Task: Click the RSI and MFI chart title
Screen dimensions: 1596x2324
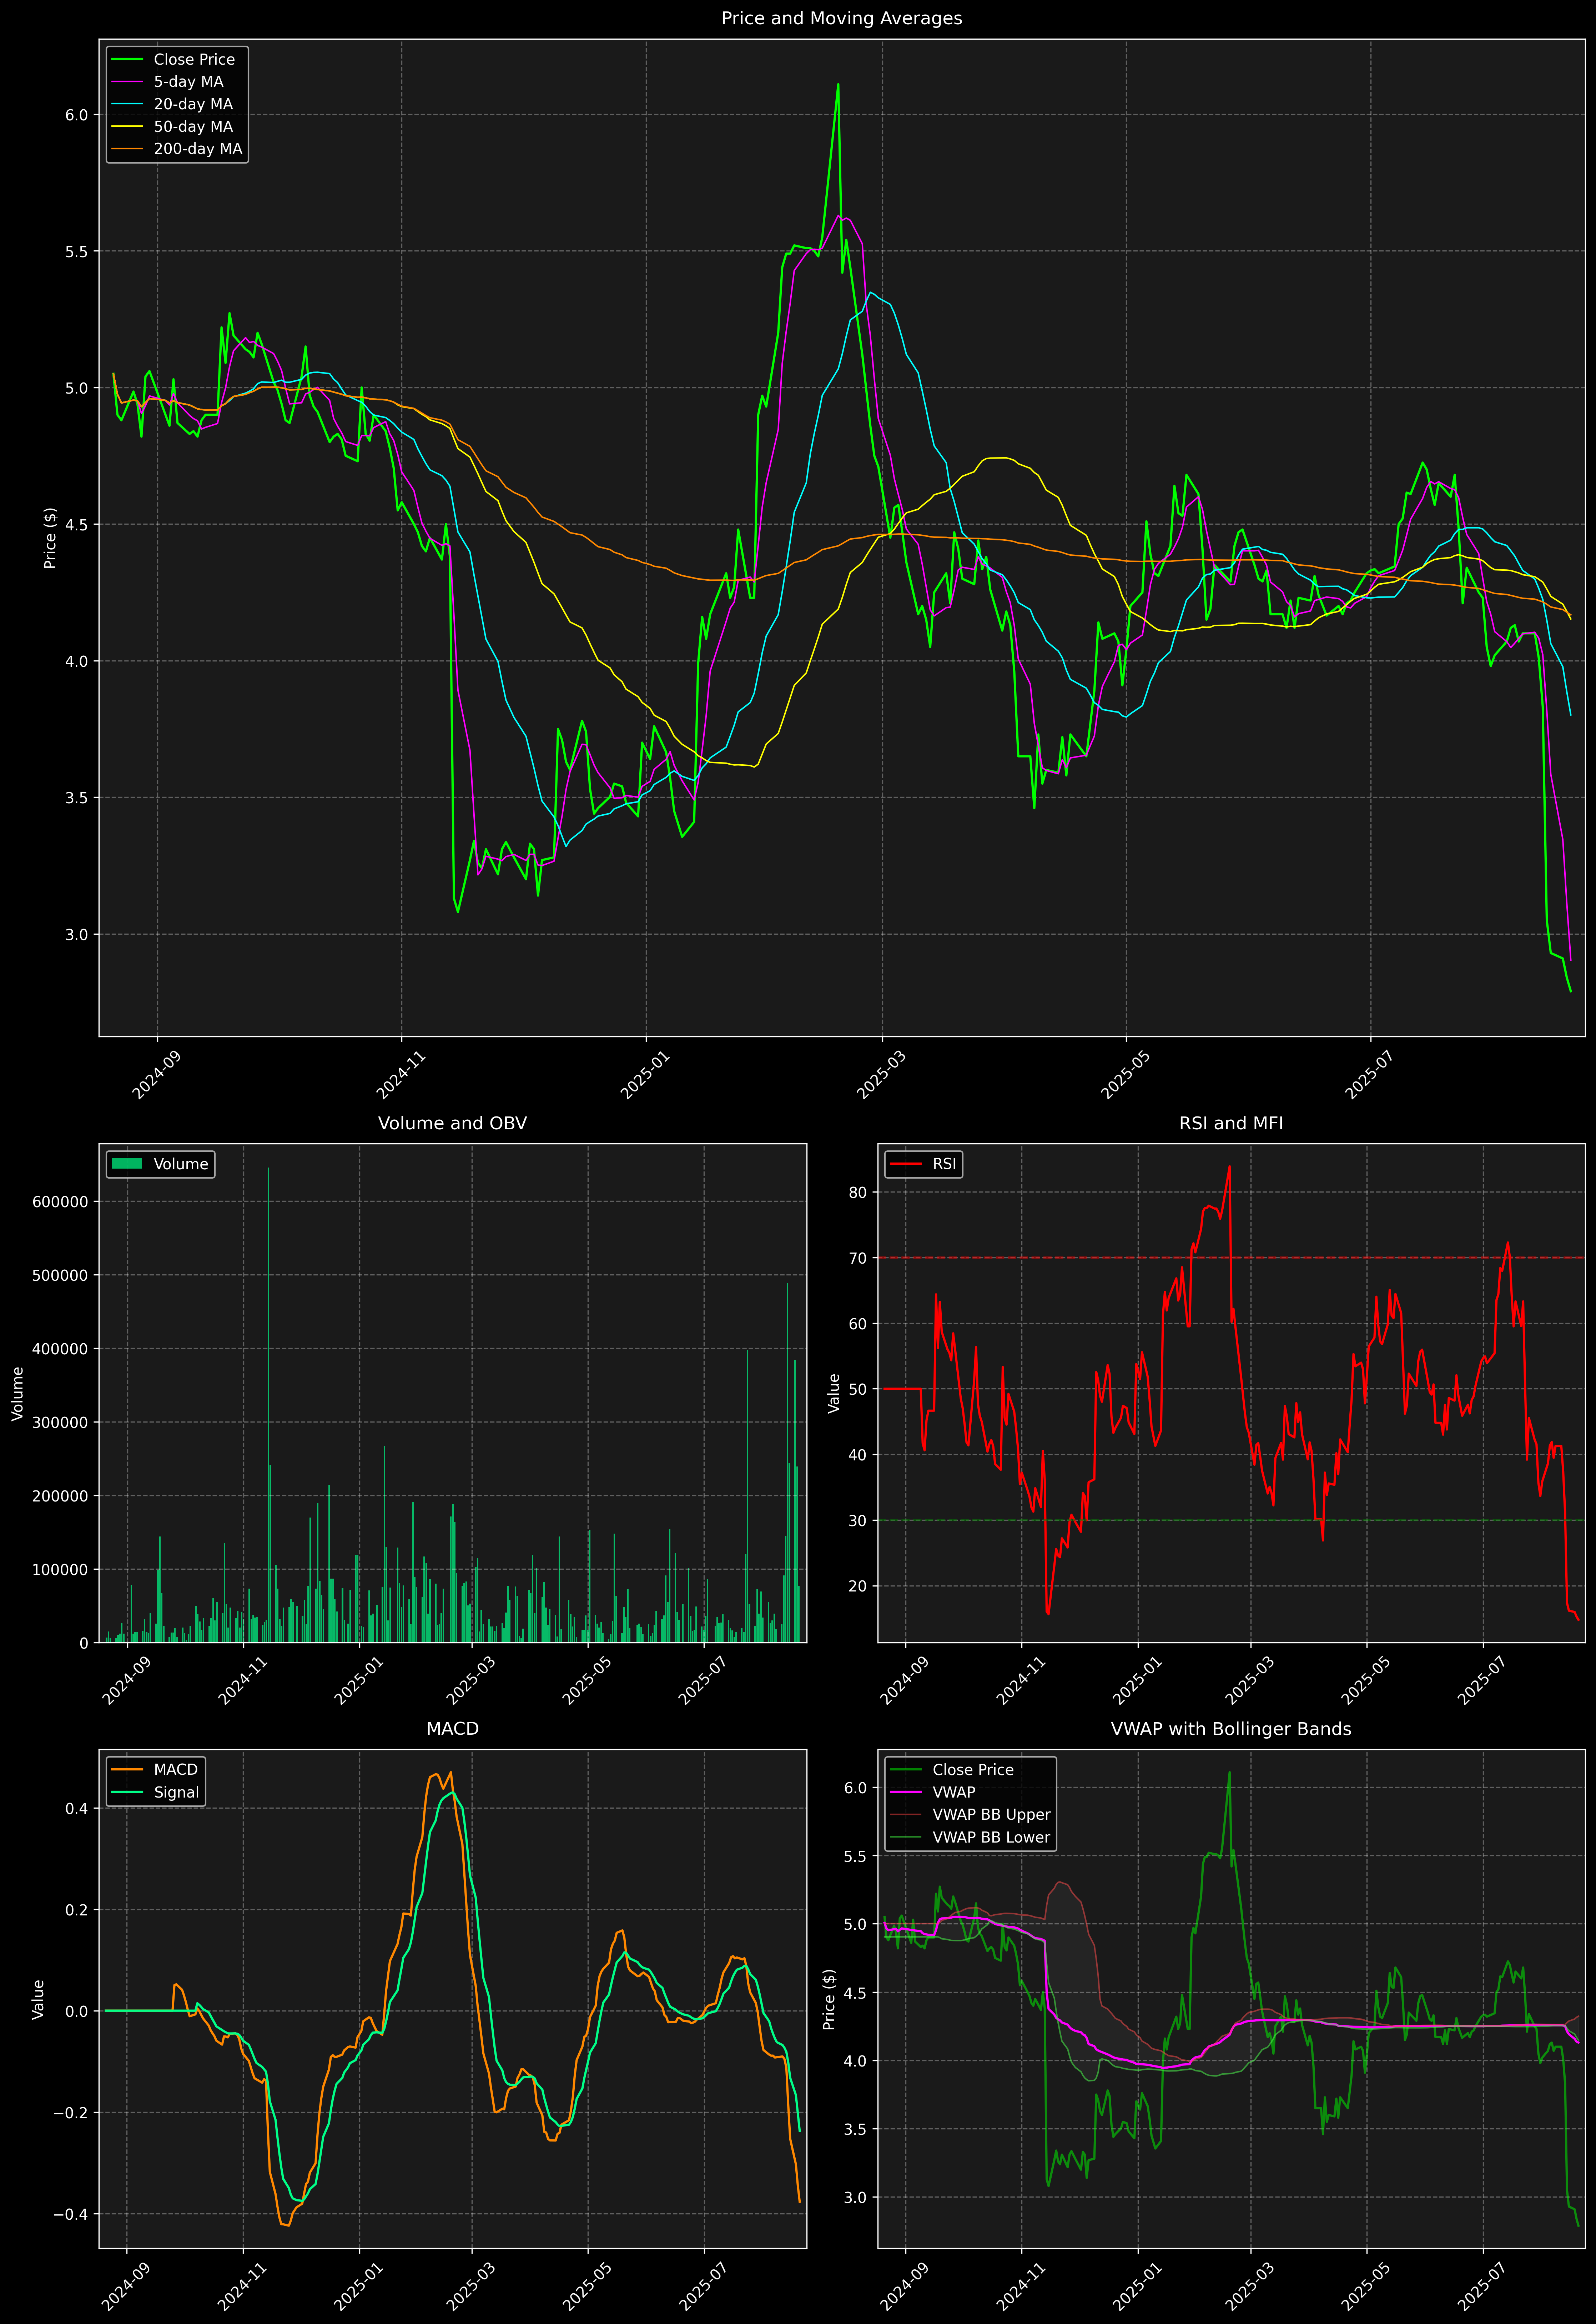Action: click(1230, 1124)
